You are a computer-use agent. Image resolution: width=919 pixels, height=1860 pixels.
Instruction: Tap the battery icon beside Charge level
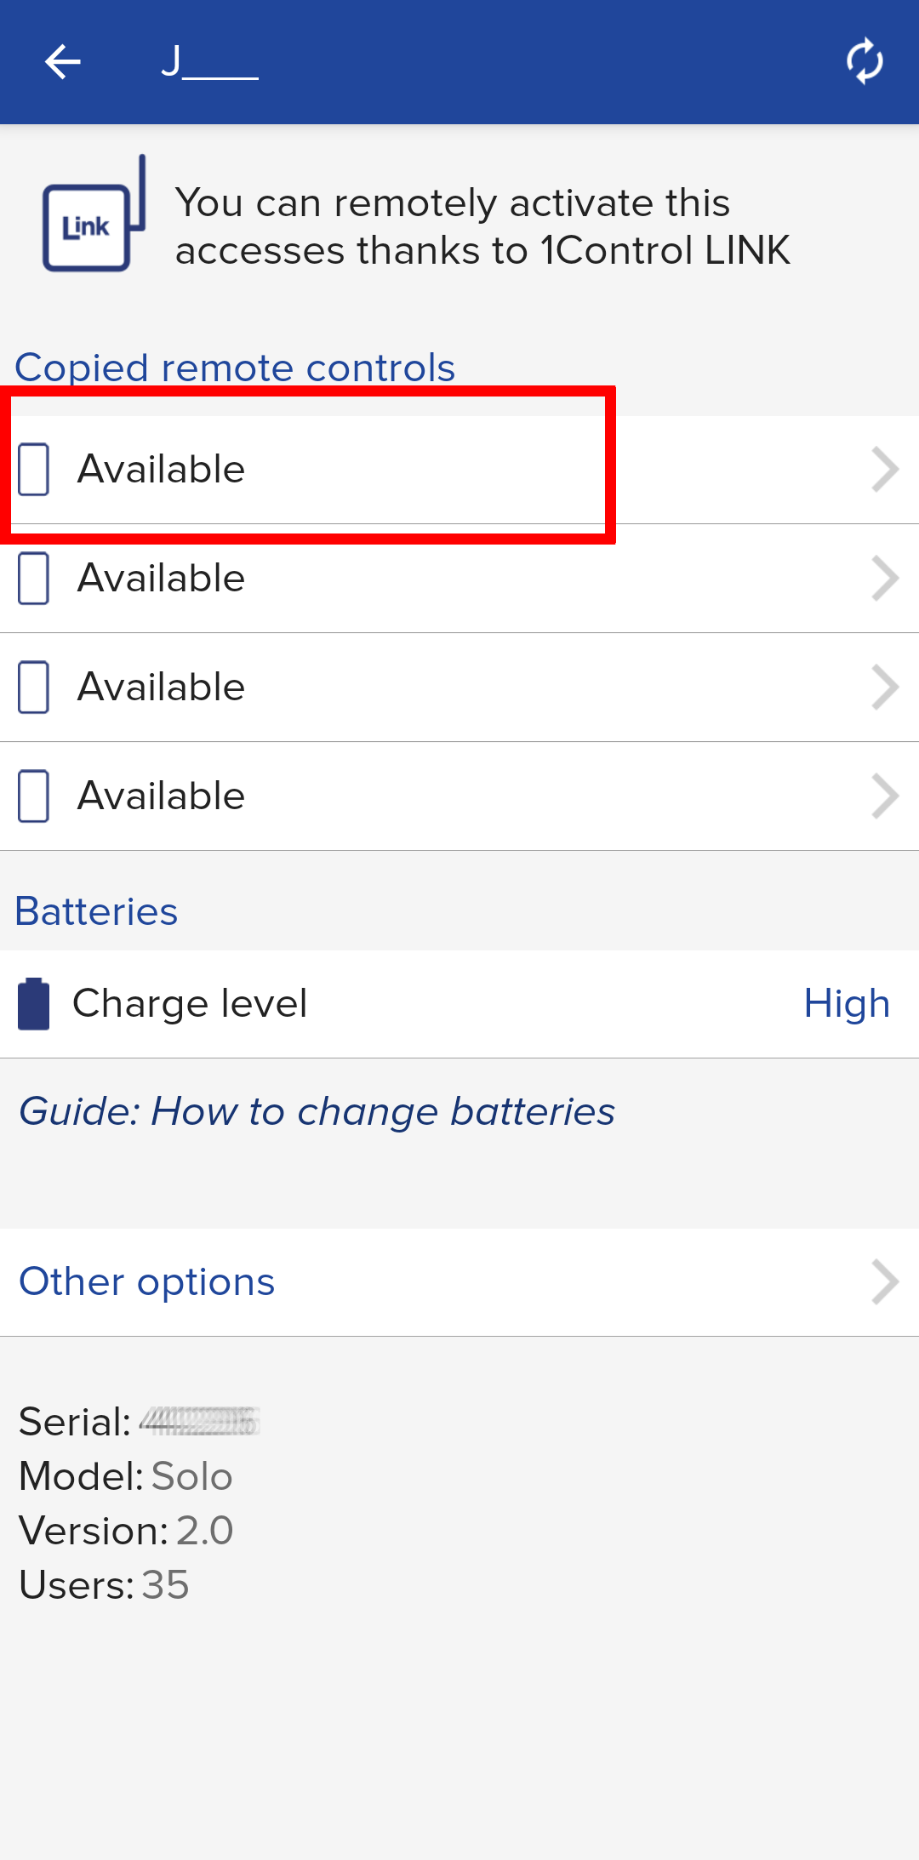[x=34, y=1004]
